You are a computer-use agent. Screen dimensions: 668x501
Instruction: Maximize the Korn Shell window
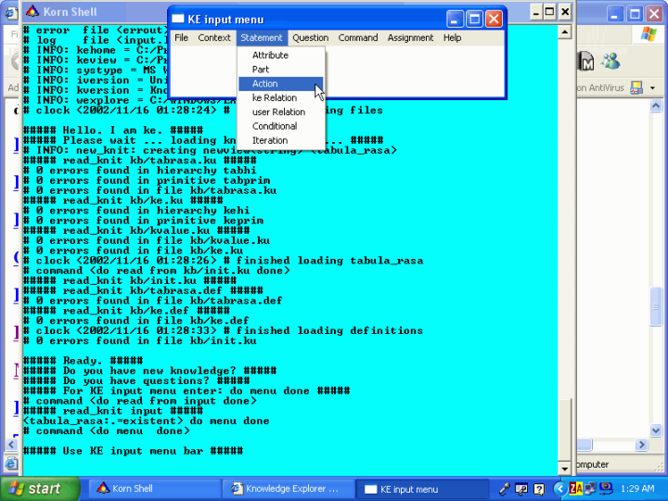coord(550,12)
